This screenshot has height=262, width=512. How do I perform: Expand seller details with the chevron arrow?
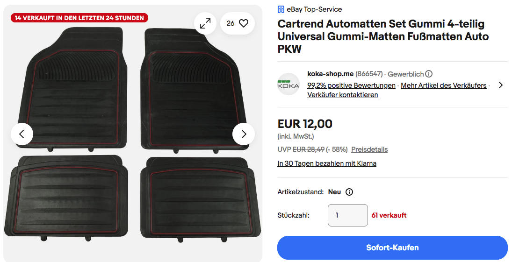pyautogui.click(x=501, y=85)
